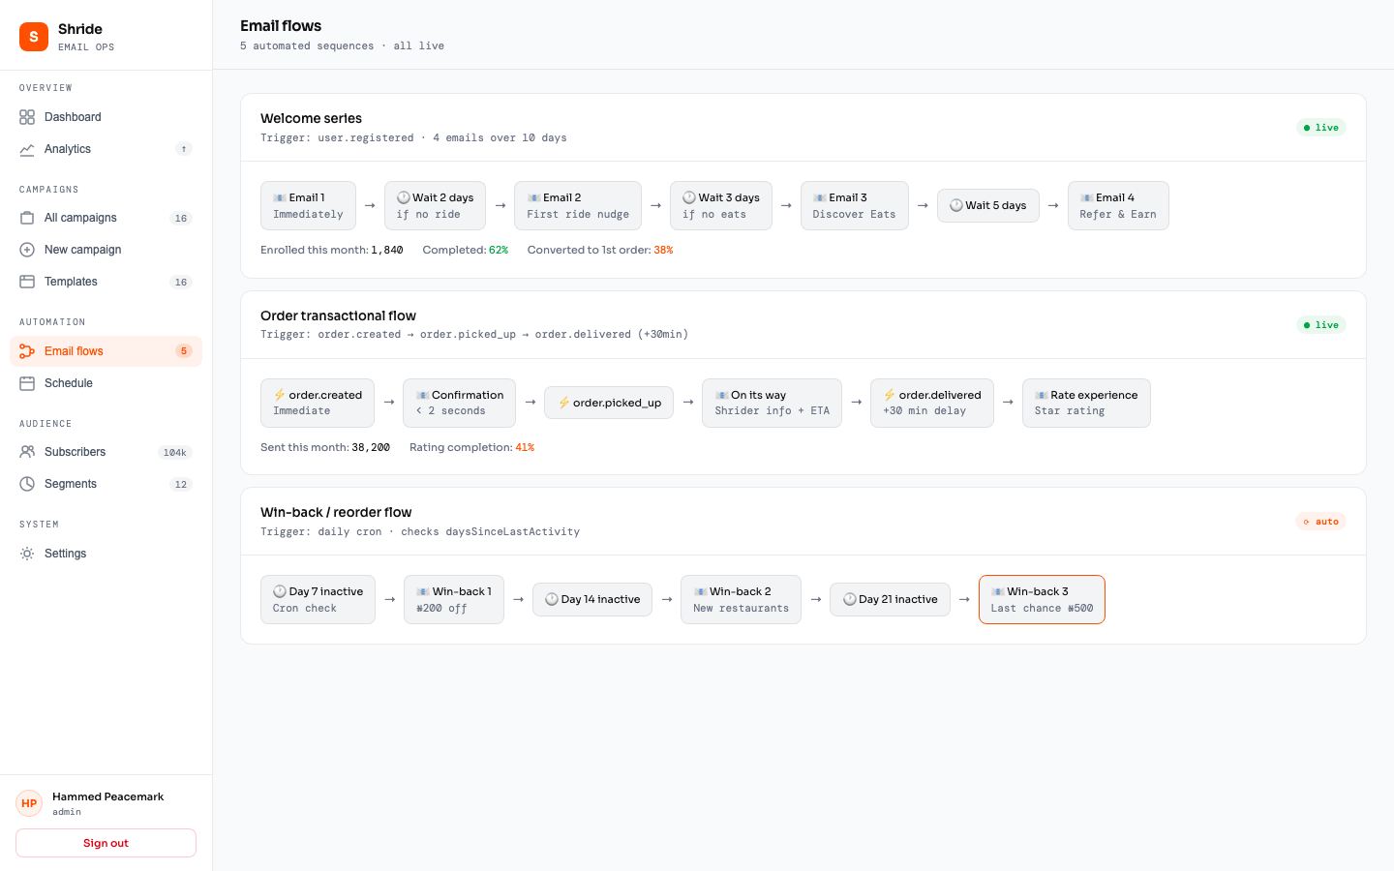Click the Templates icon in sidebar
Screen dimensions: 1394x871
[27, 281]
